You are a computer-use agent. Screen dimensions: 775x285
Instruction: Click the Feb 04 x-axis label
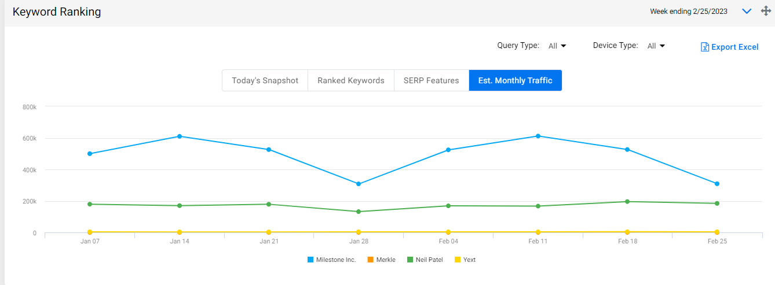[448, 241]
